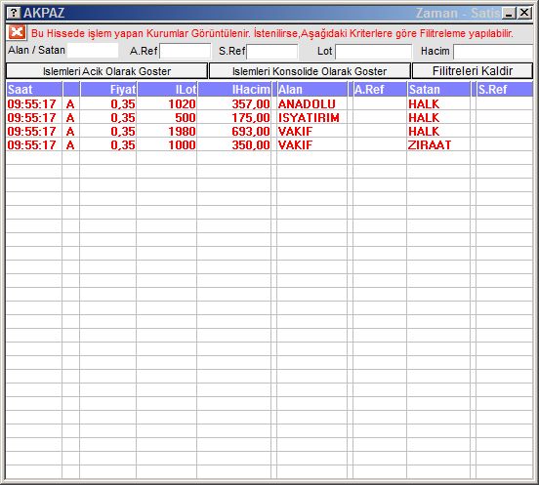Select volume cell 357,00

pos(234,103)
